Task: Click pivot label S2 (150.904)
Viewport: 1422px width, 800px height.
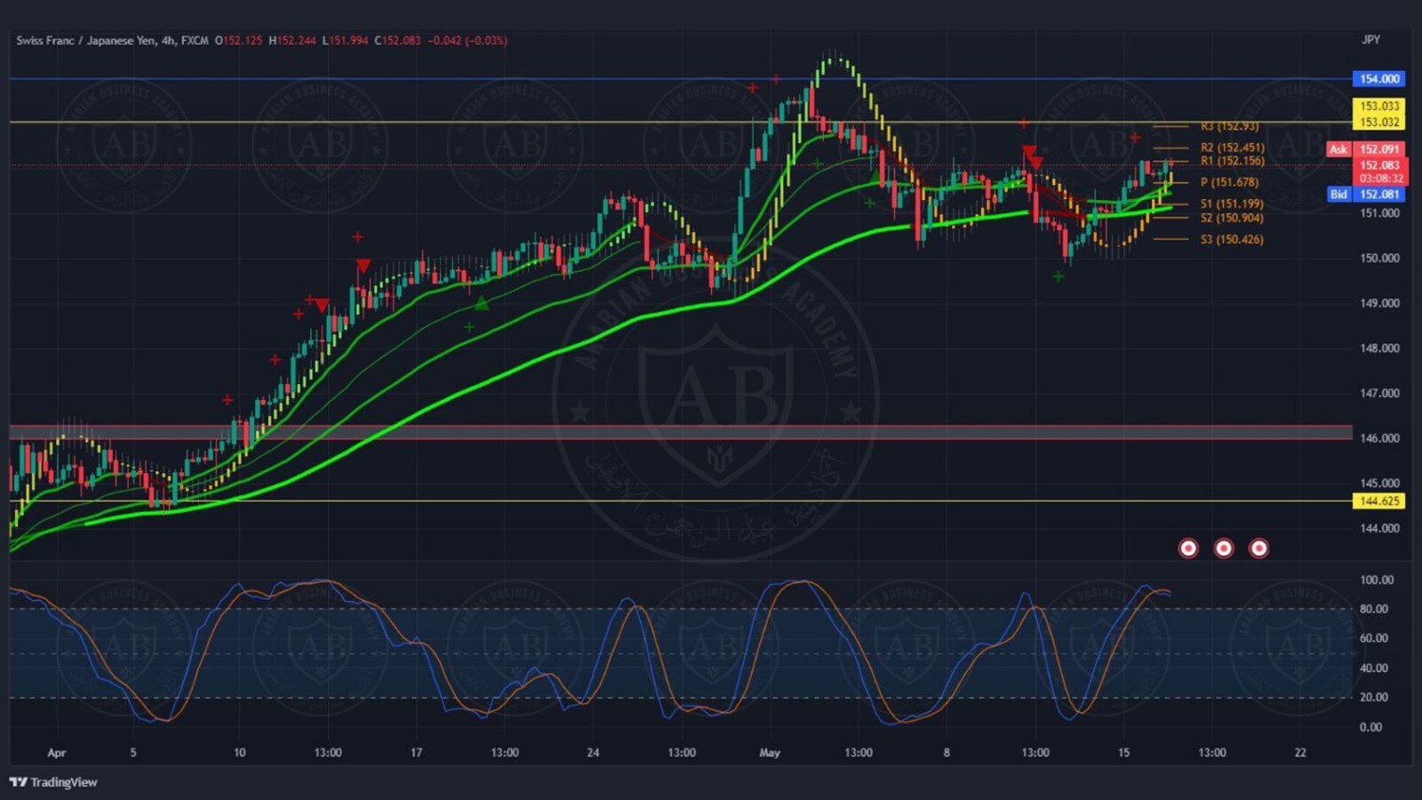Action: coord(1231,218)
